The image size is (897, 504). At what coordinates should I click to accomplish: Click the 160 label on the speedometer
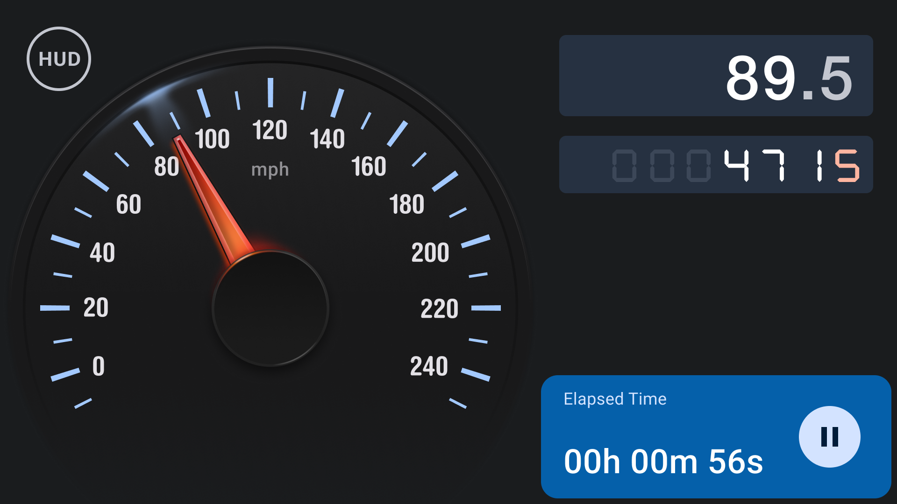(369, 167)
